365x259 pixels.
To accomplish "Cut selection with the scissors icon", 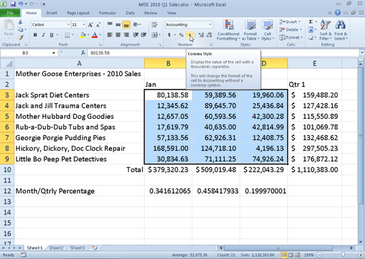I will point(20,22).
